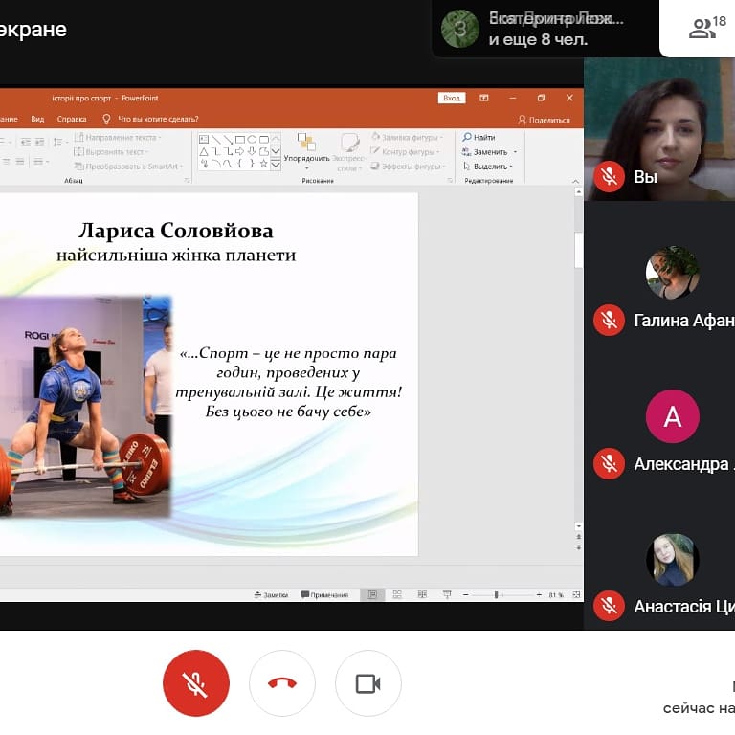Switch to Reading view in status bar
The height and width of the screenshot is (735, 735).
tap(422, 595)
